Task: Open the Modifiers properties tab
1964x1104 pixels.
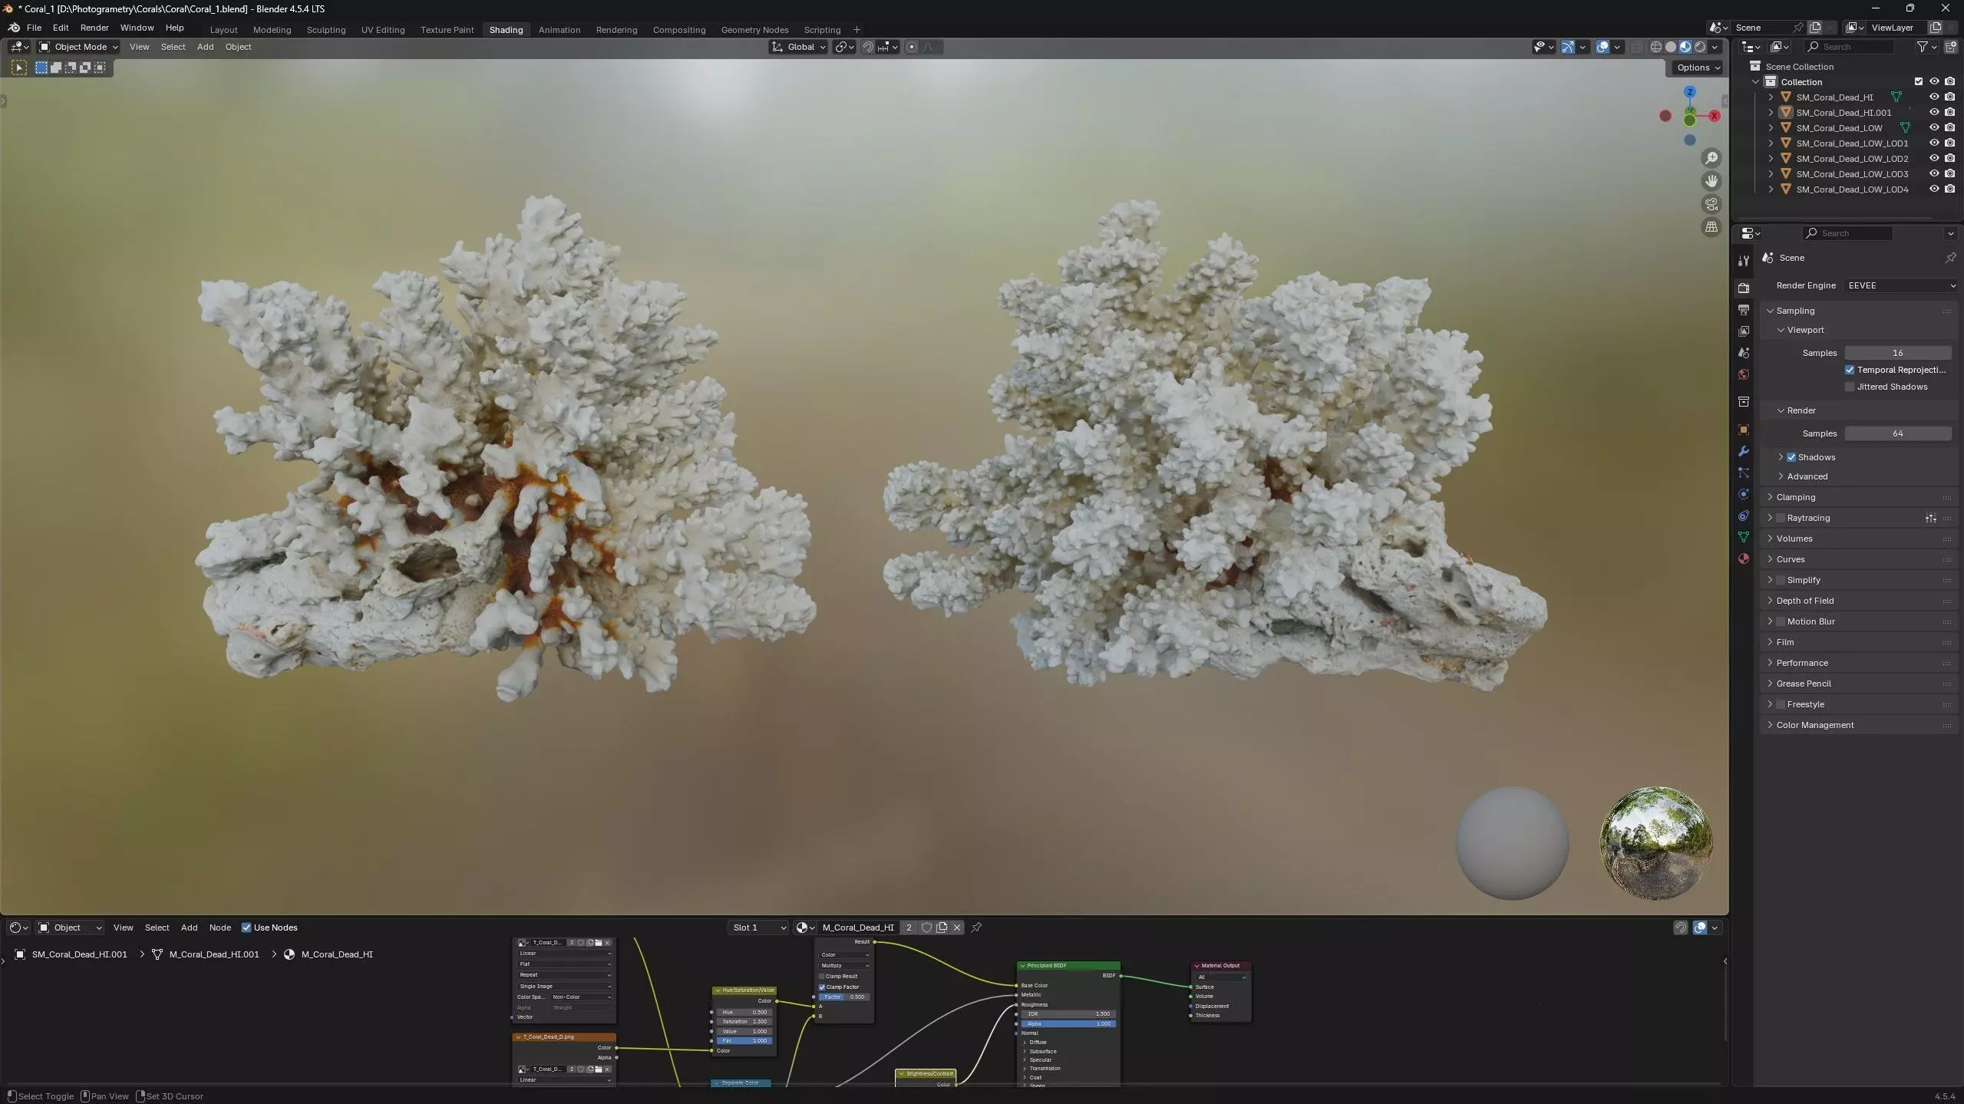Action: [1744, 451]
